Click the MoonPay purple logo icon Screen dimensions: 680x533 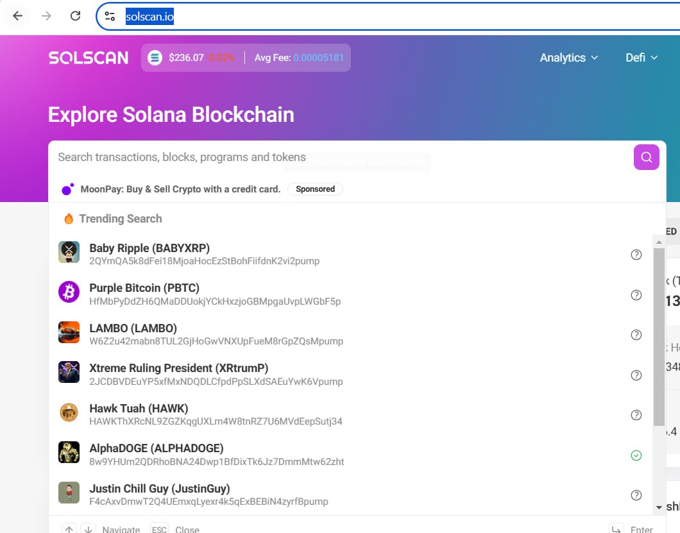(67, 189)
